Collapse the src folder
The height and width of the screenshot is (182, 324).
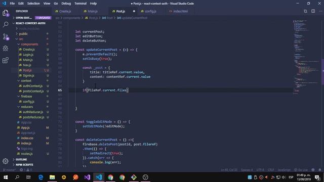click(x=21, y=39)
